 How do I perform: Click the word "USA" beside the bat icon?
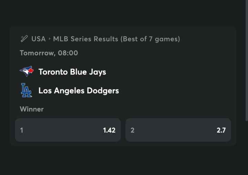point(38,39)
